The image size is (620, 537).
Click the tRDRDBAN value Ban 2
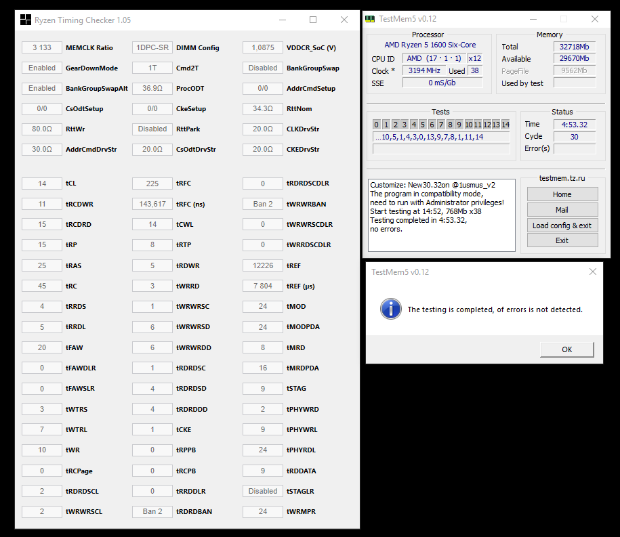tap(152, 511)
